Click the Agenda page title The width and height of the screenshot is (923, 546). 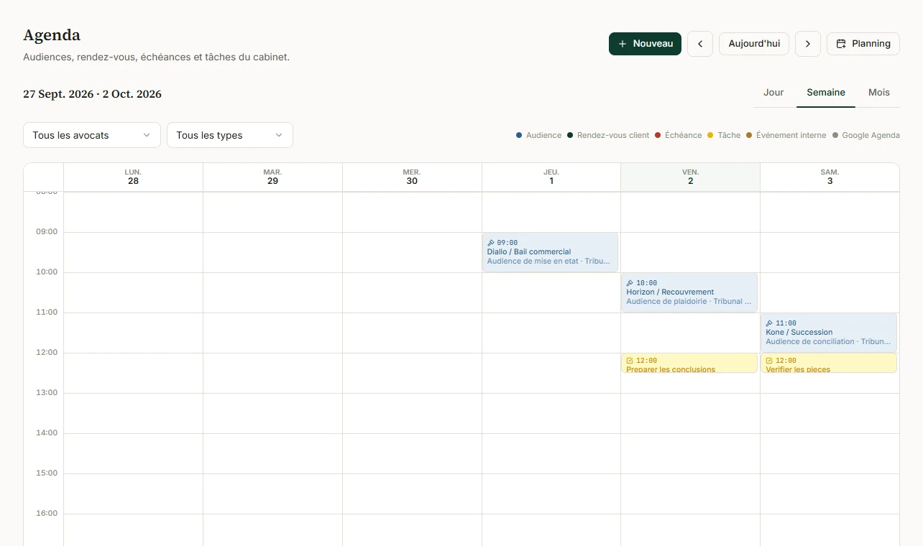pyautogui.click(x=52, y=35)
